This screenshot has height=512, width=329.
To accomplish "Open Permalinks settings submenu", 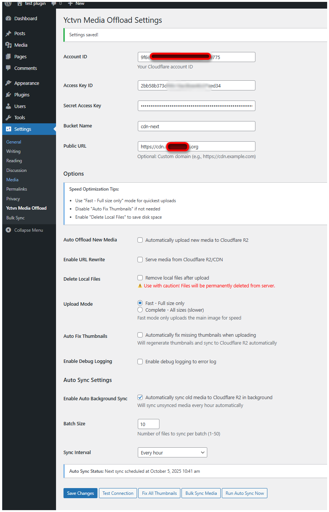I will pos(17,189).
